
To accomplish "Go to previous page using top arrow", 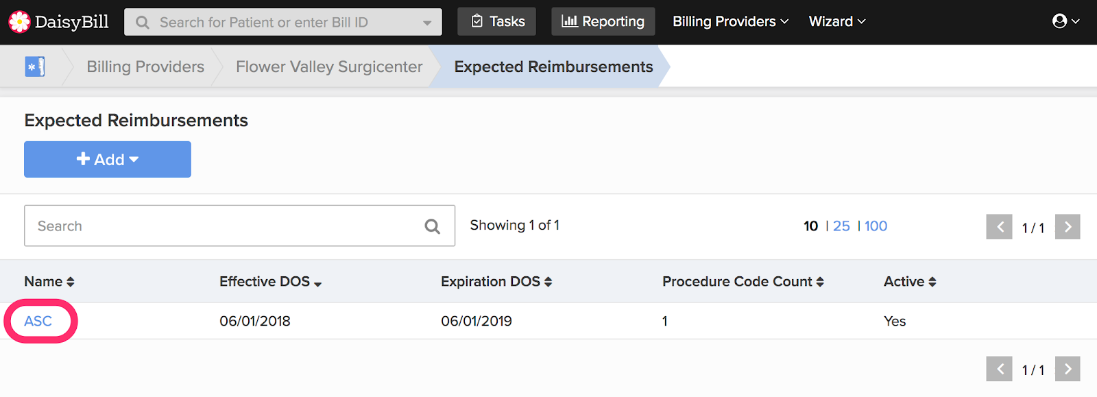I will tap(1000, 227).
